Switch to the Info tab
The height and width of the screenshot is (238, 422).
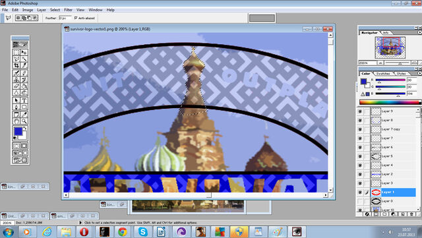pos(386,32)
